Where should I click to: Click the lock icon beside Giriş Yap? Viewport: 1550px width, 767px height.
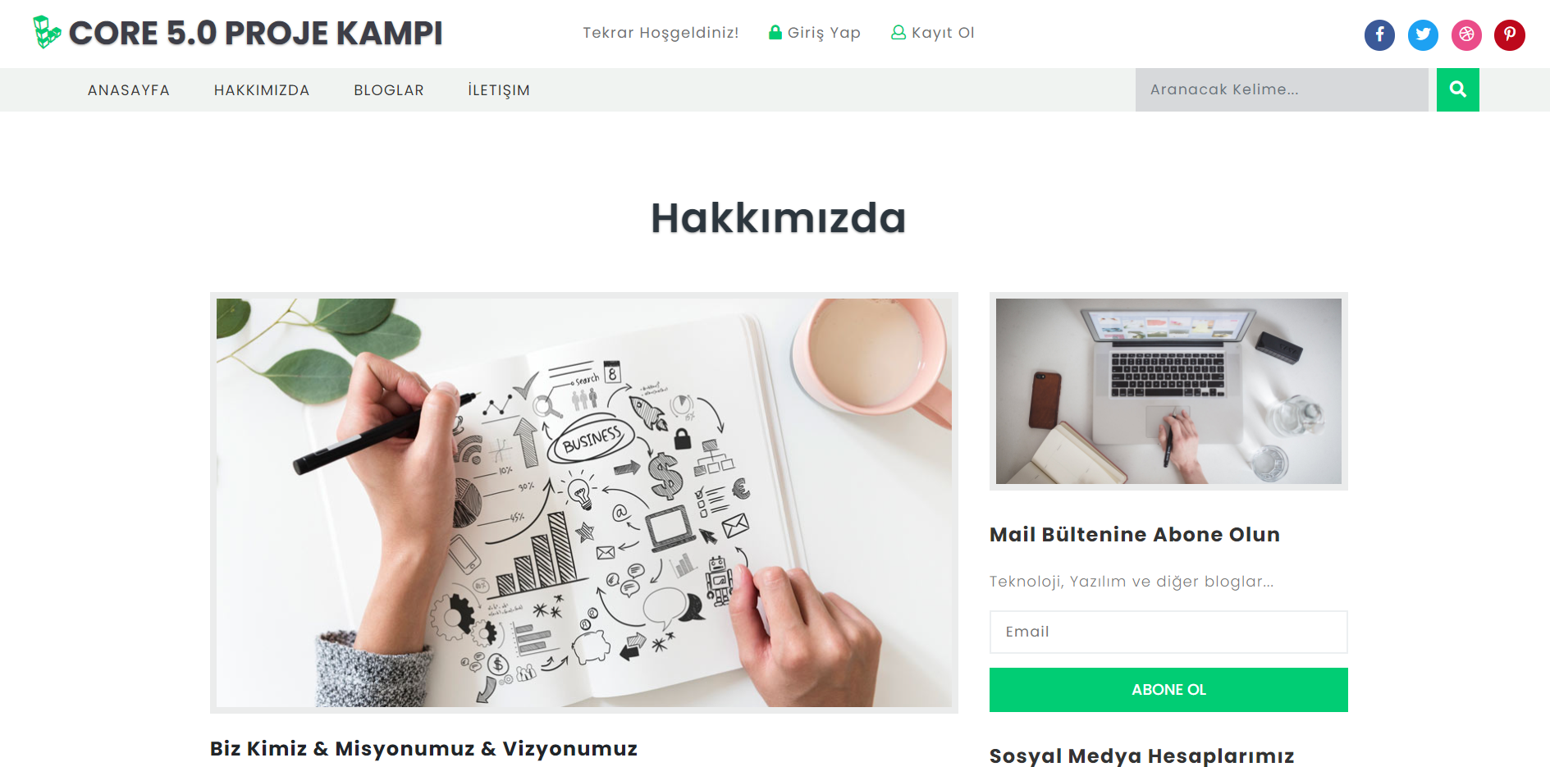775,32
